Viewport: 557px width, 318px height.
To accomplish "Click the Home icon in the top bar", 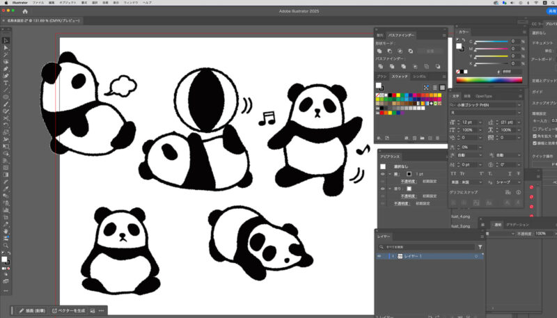I will pos(25,11).
